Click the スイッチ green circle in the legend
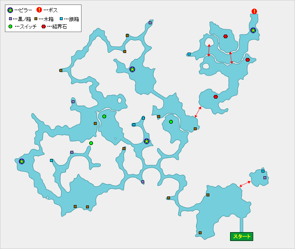 tap(10, 27)
